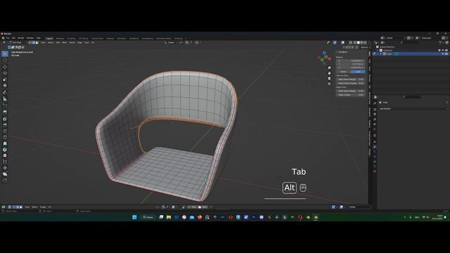Toggle Collection visibility eye icon
Screen dimensions: 450x253
click(443, 50)
